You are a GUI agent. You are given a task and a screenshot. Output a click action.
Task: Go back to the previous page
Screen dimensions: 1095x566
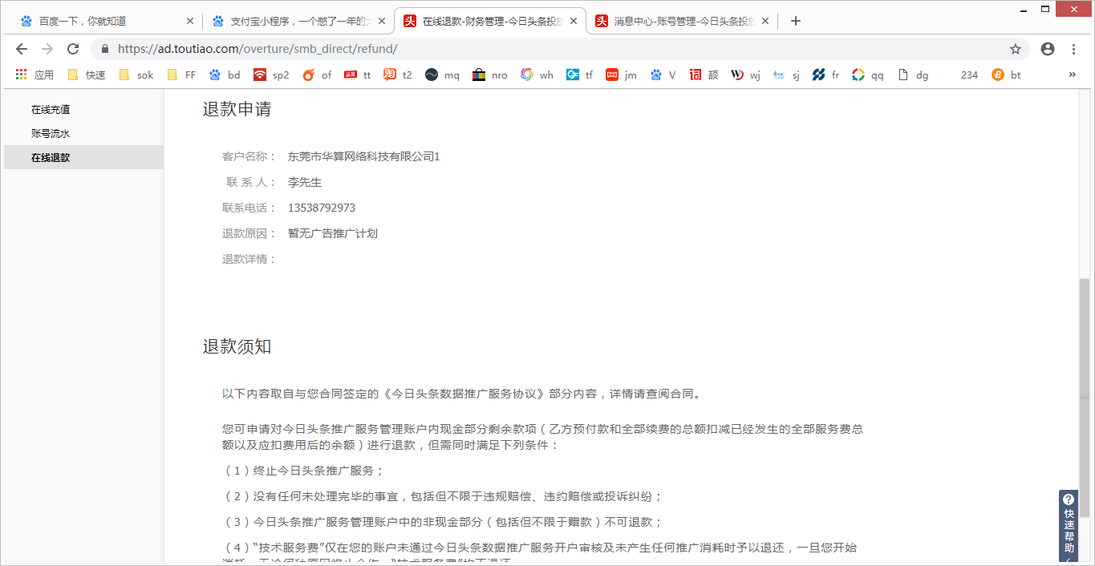coord(22,49)
